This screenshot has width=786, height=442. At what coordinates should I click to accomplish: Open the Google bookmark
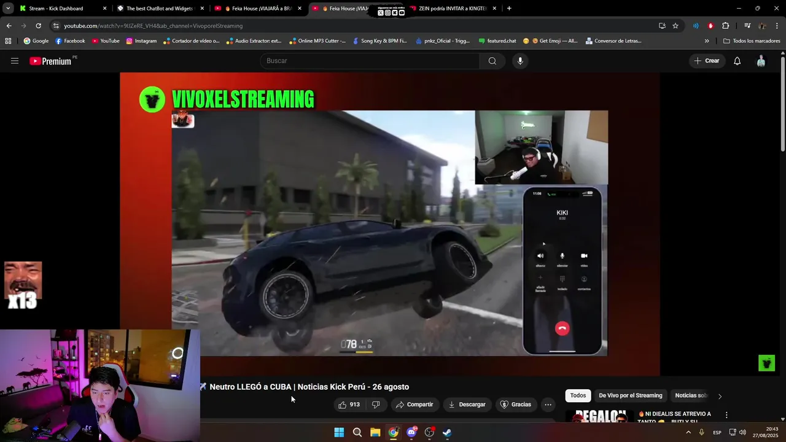coord(36,41)
